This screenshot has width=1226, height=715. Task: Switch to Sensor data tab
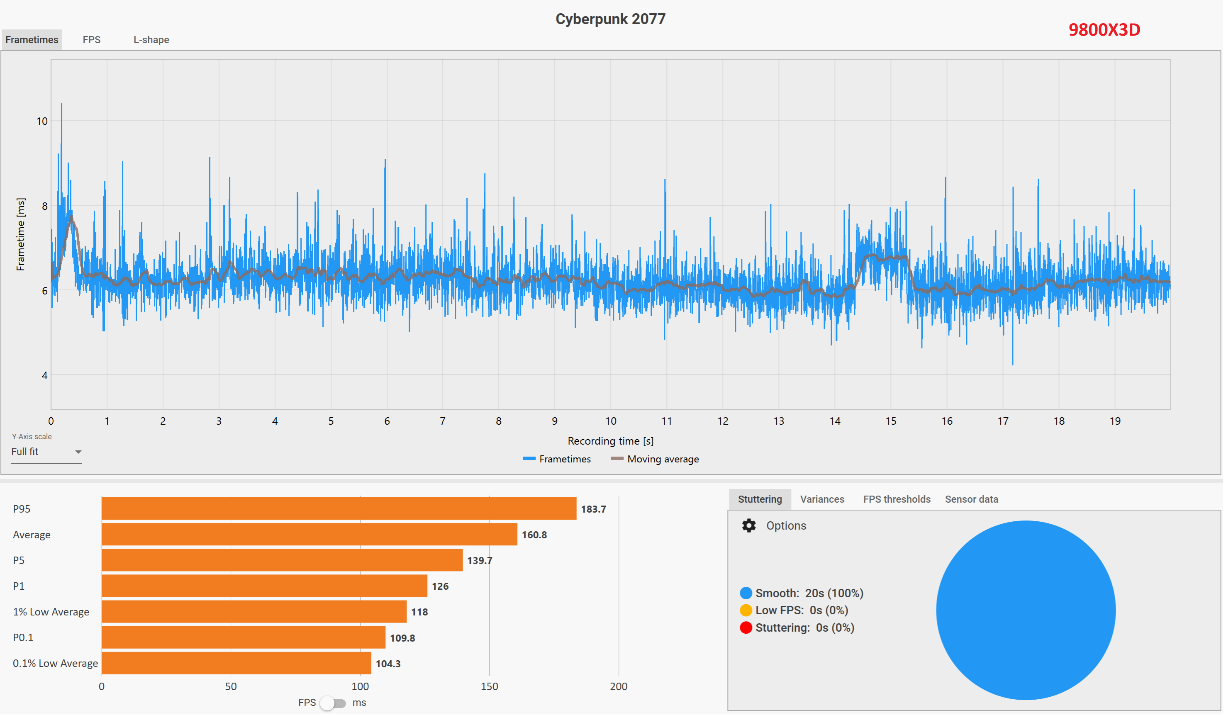point(973,500)
